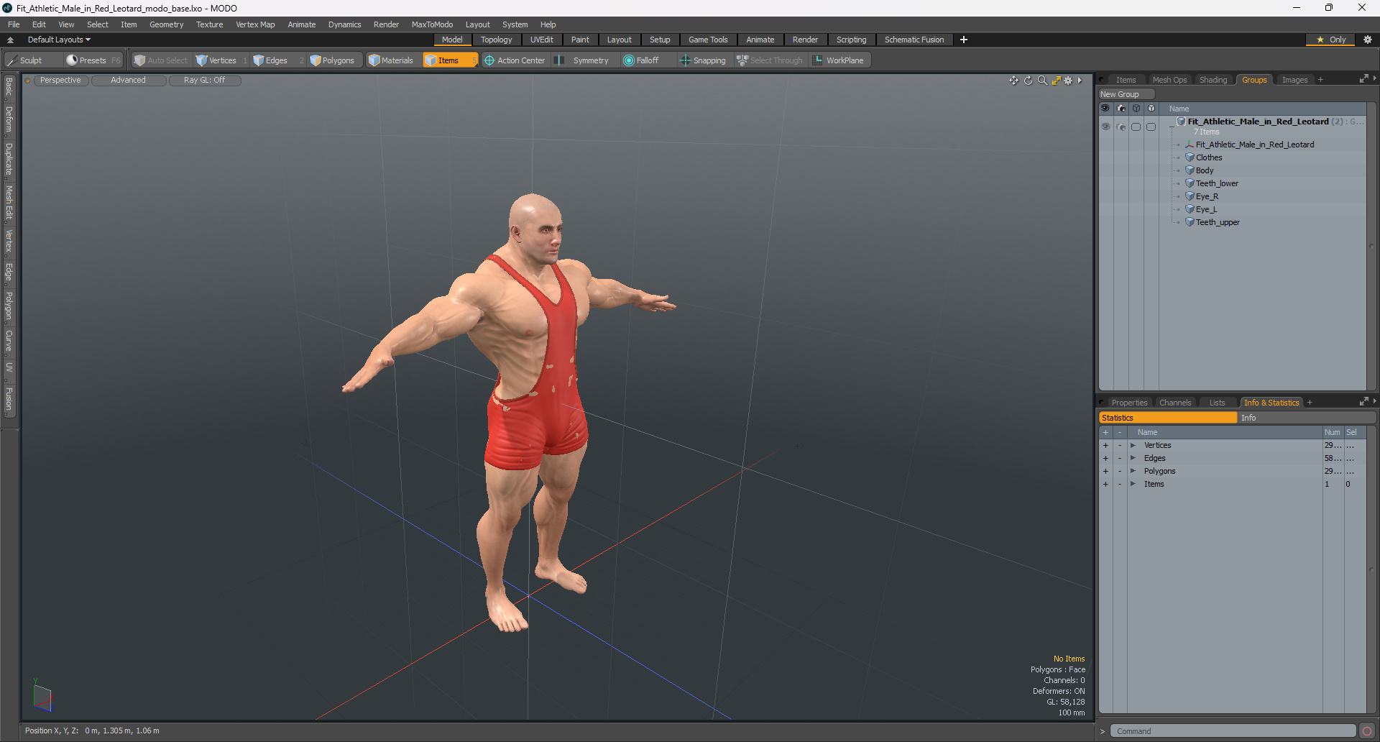Screen dimensions: 1380x742
Task: Open the WorkPlane options
Action: (839, 60)
